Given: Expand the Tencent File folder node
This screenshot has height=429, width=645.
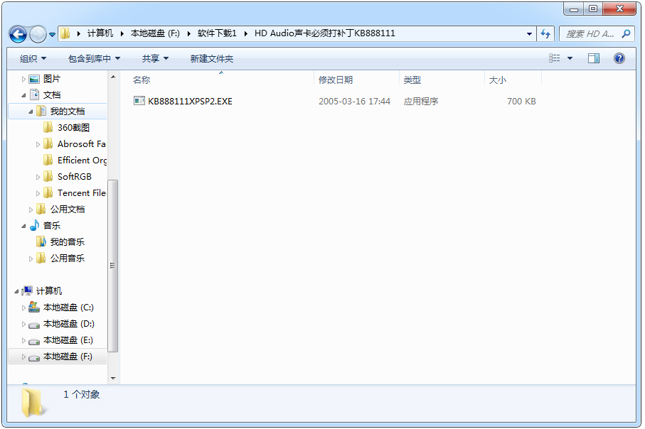Looking at the screenshot, I should (x=38, y=193).
